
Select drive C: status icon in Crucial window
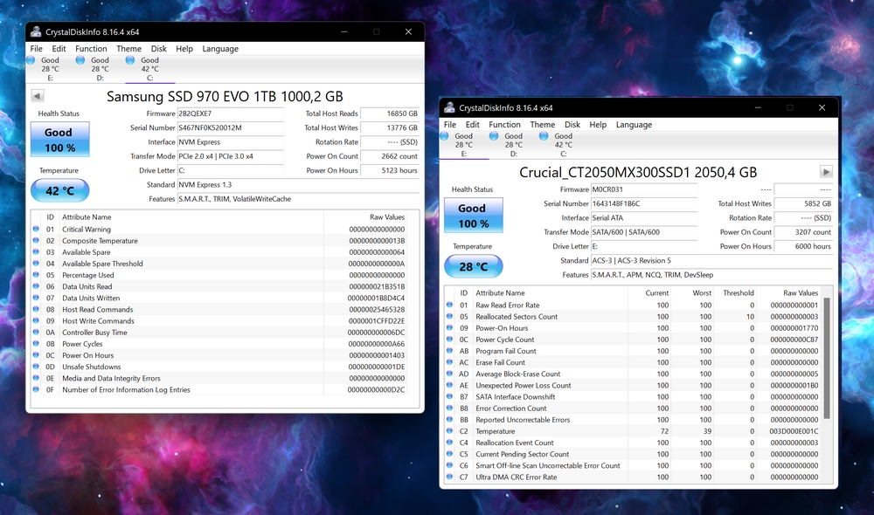(544, 136)
